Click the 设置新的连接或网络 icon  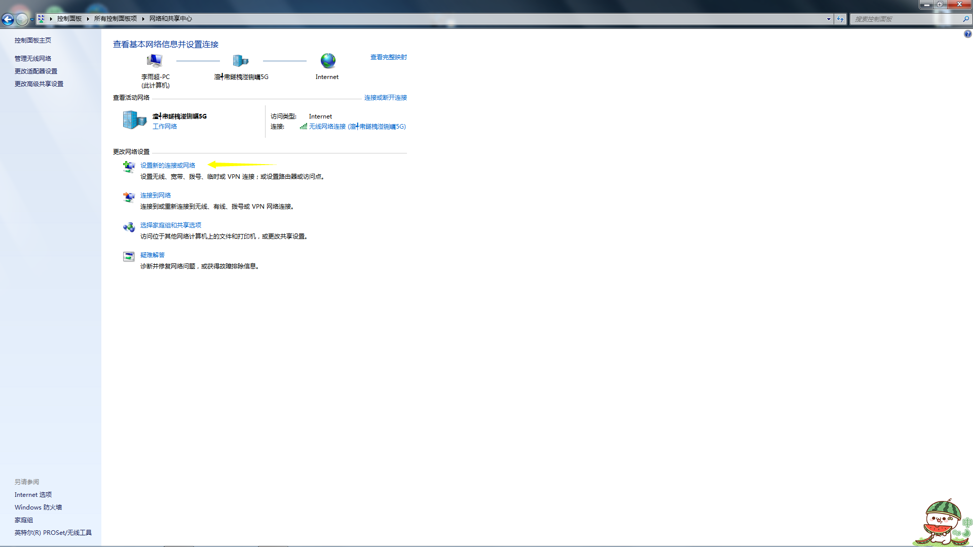pyautogui.click(x=129, y=167)
